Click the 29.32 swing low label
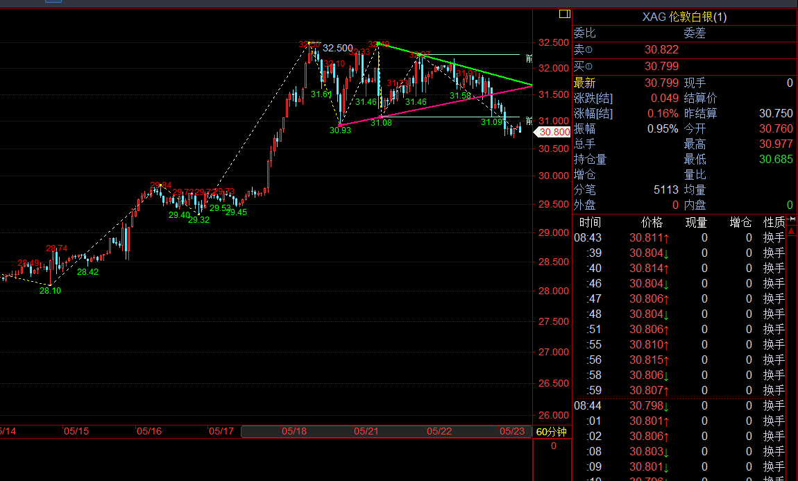The image size is (798, 481). tap(198, 220)
